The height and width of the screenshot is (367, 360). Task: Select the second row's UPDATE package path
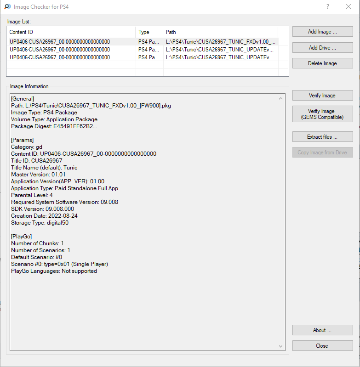[220, 50]
